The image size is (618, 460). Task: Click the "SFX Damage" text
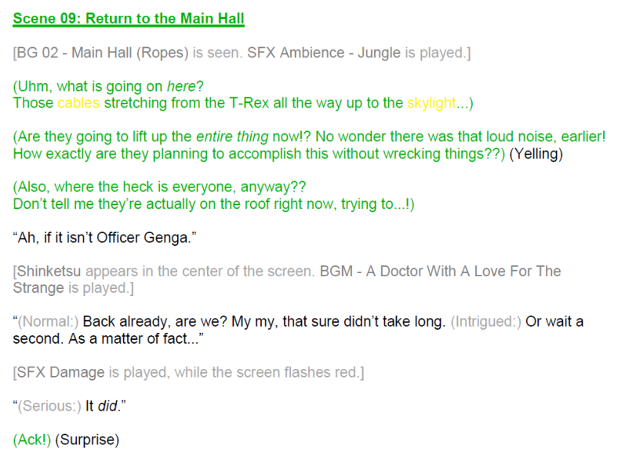60,372
